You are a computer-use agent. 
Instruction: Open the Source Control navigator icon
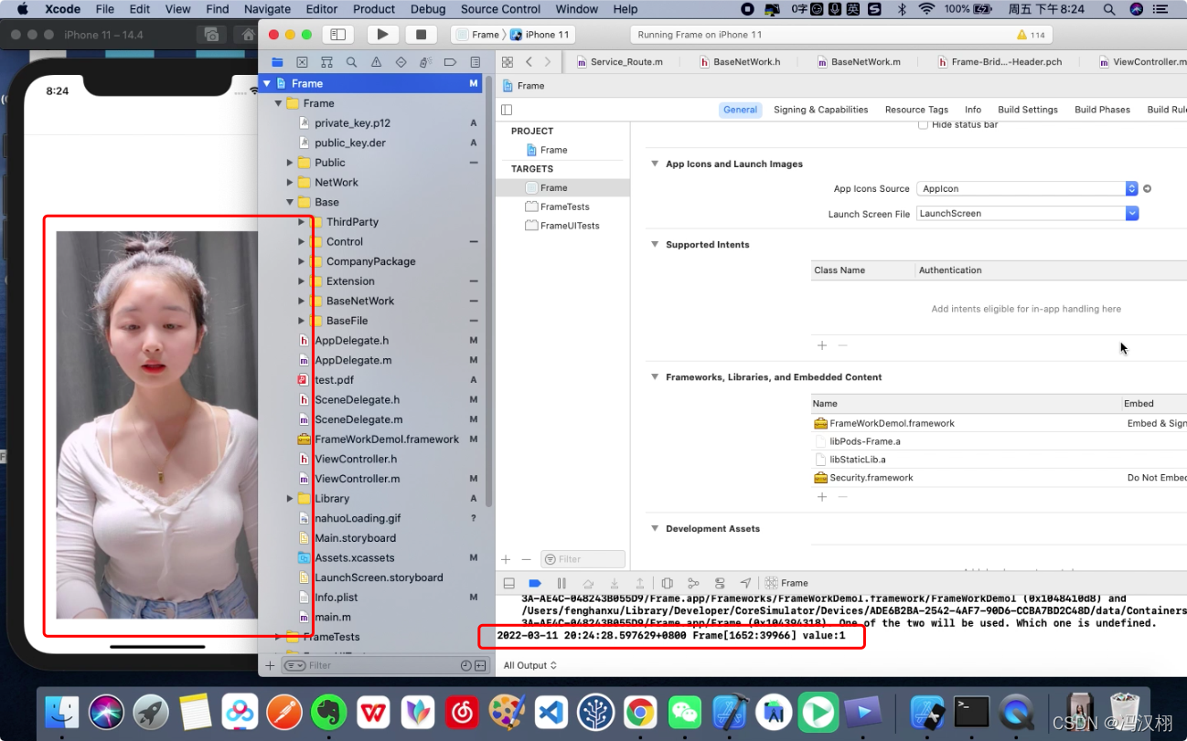(x=302, y=62)
